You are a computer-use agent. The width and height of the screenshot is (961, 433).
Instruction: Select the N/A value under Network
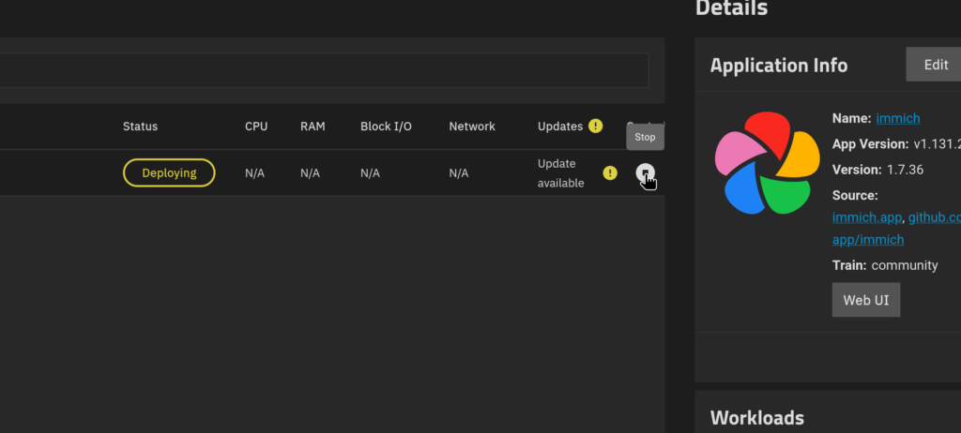click(459, 173)
